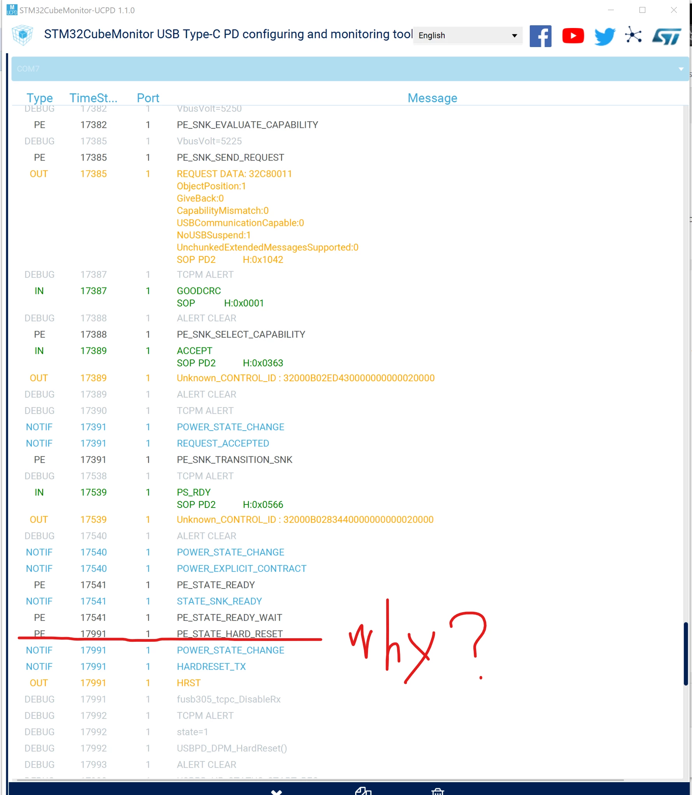Click the H:0x0363 header value
The height and width of the screenshot is (795, 692).
263,363
